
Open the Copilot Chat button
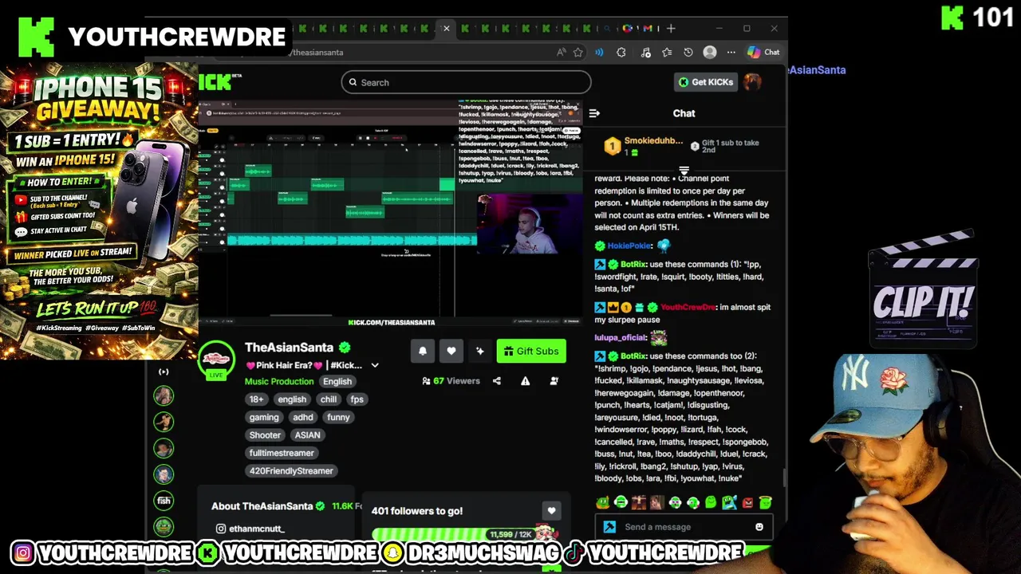(x=763, y=53)
